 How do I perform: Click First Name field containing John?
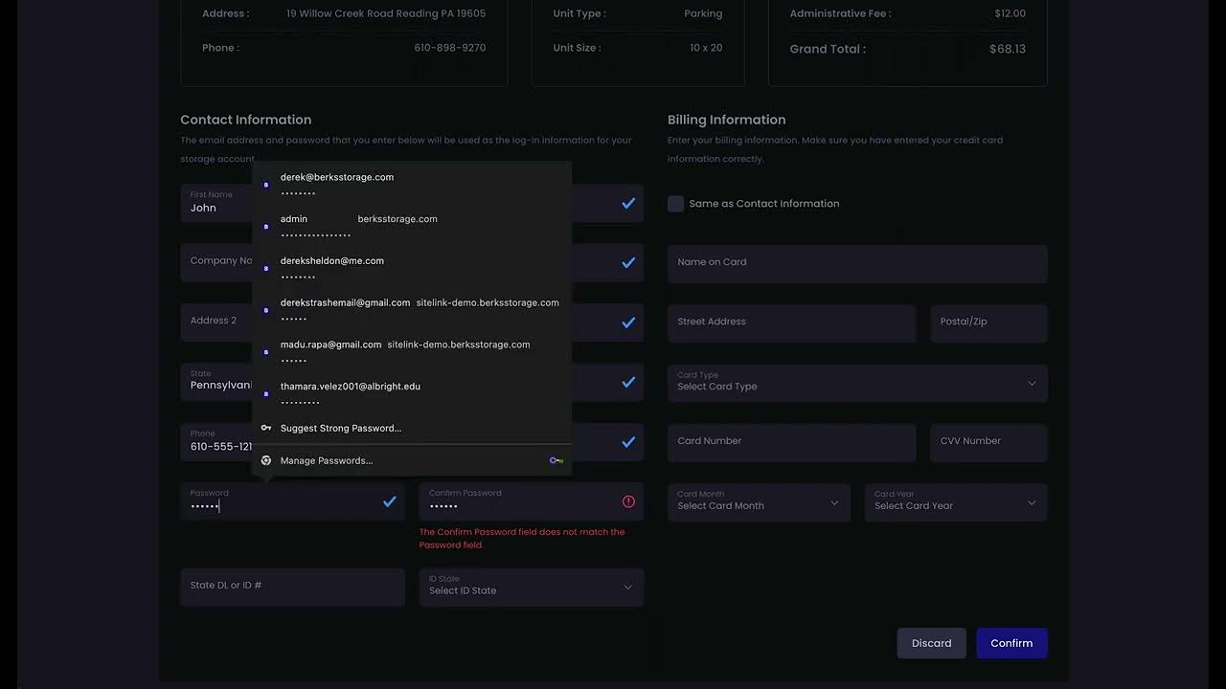click(x=216, y=203)
